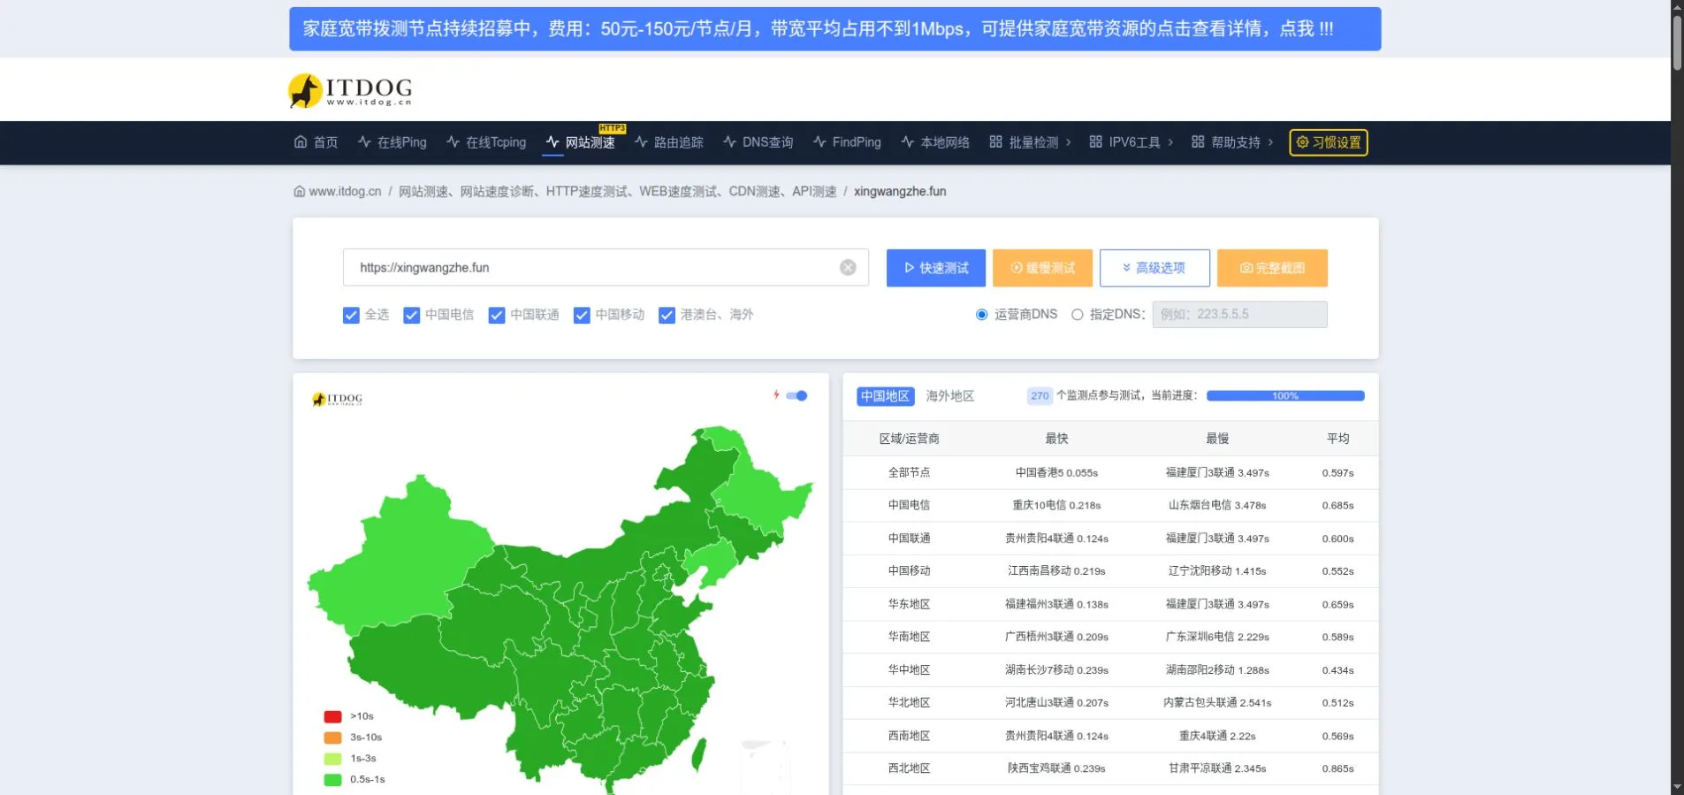The image size is (1684, 795).
Task: Open the 本地网络 menu item
Action: (935, 142)
